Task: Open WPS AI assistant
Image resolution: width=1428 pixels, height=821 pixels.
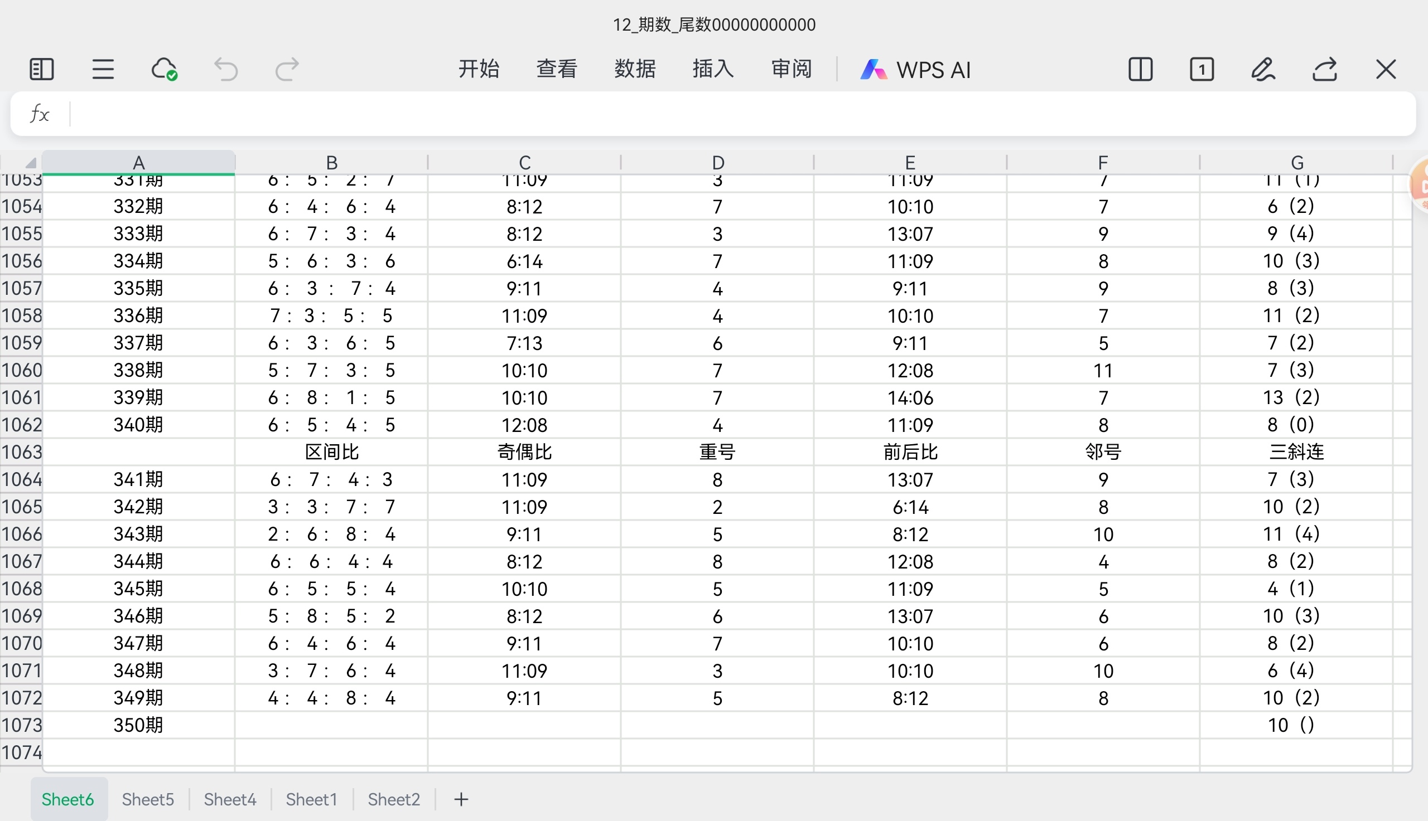Action: coord(915,69)
